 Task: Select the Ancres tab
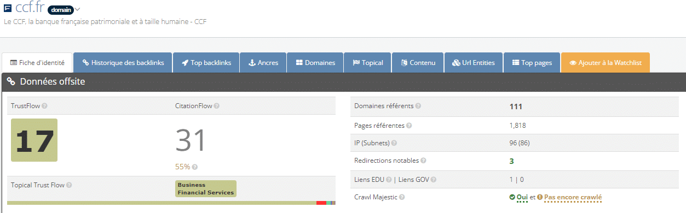[263, 63]
